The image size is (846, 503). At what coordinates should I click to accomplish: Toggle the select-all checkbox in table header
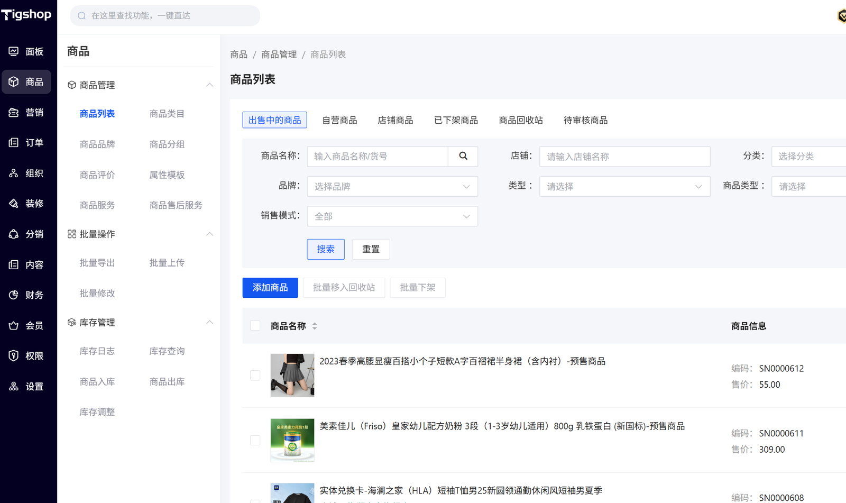(255, 326)
